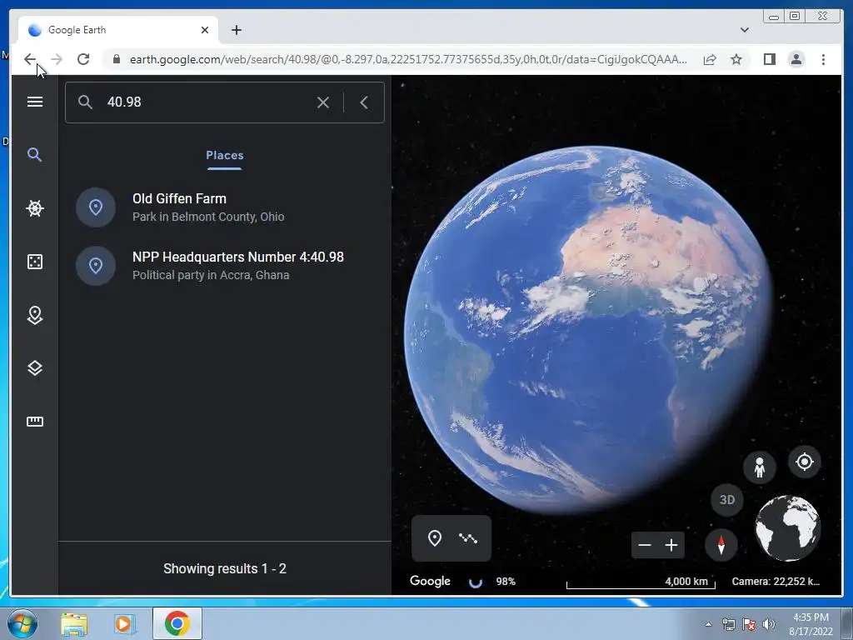Open the Google Earth hamburger menu

35,102
